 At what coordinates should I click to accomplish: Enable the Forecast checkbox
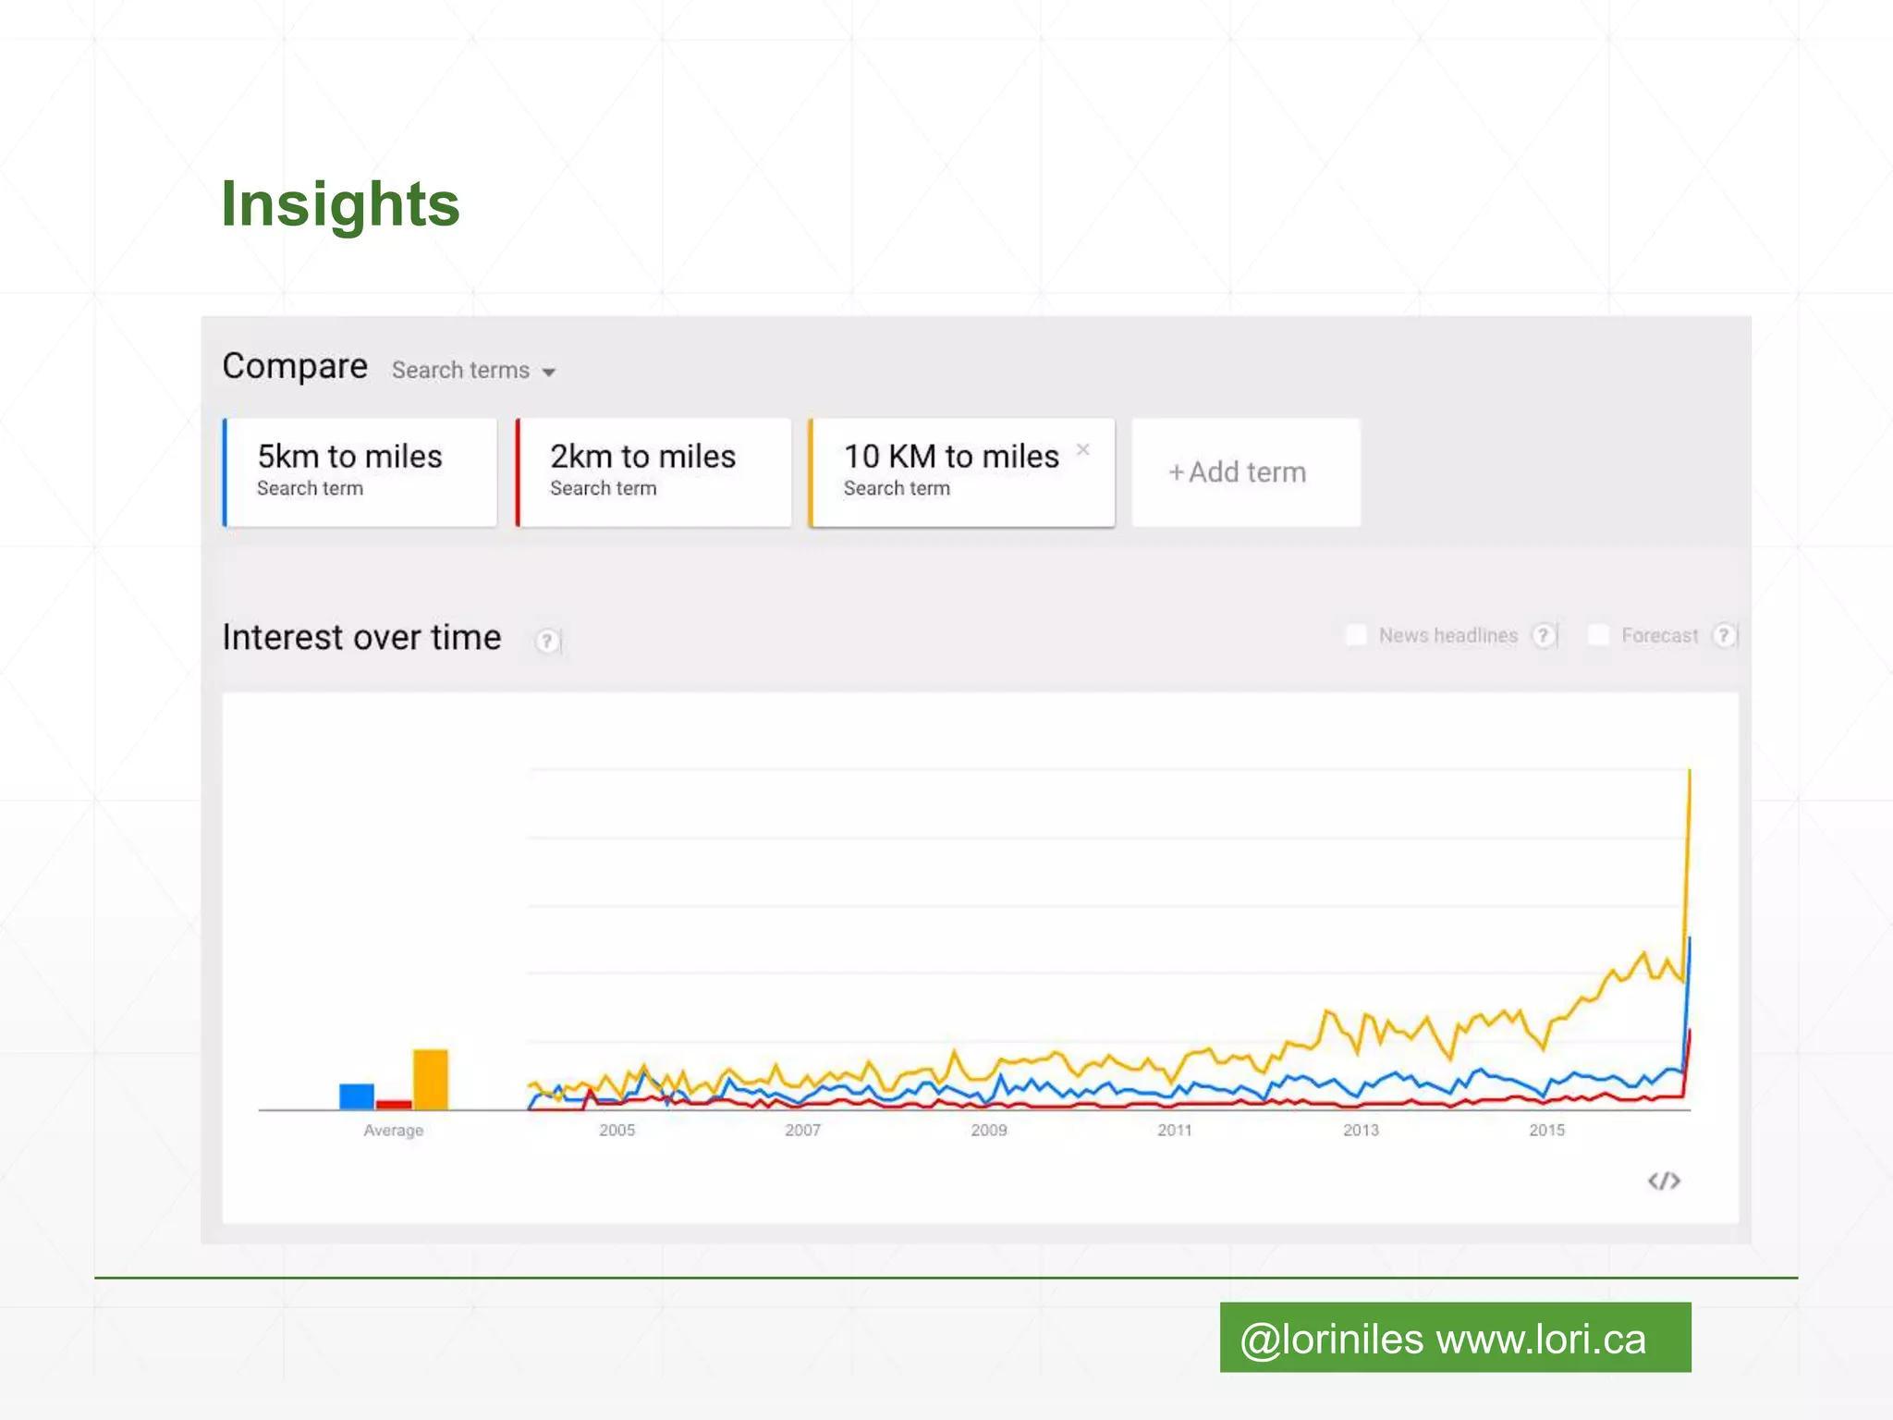click(x=1598, y=635)
